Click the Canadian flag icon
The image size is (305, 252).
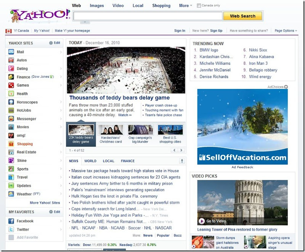8,31
